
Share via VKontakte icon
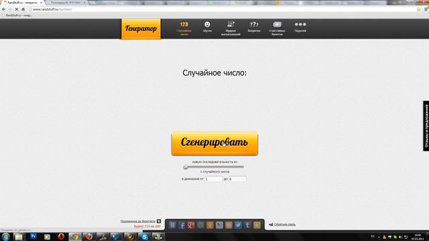172,225
